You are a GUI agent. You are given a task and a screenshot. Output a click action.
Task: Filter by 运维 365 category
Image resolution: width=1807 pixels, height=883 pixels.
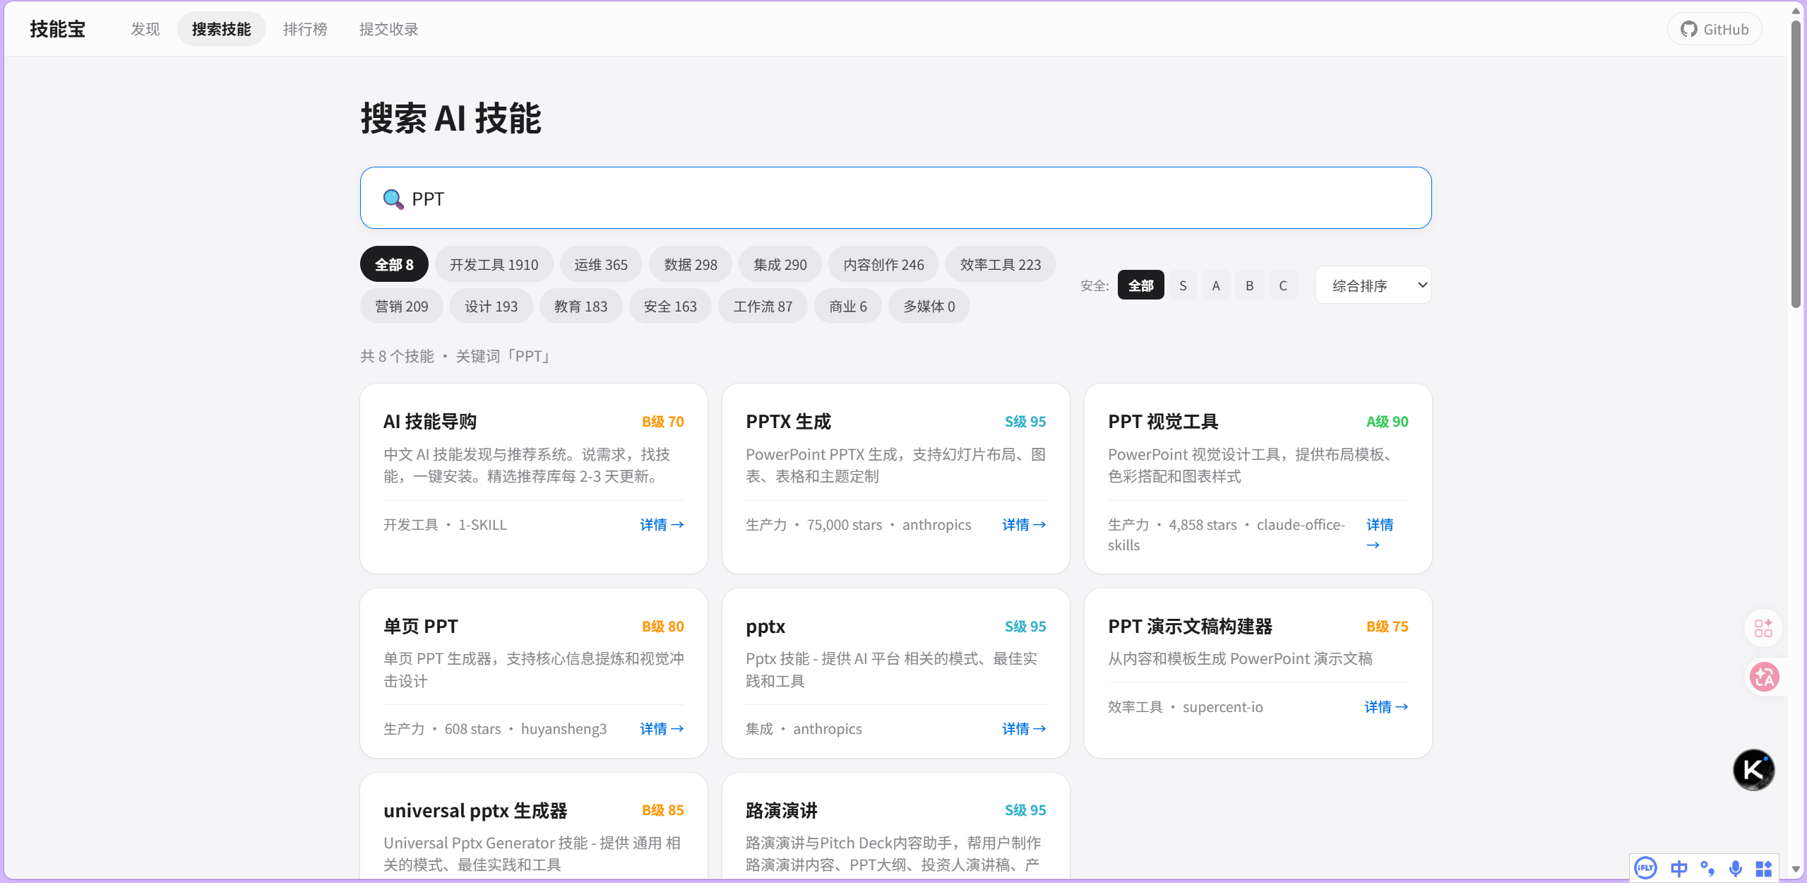point(600,264)
